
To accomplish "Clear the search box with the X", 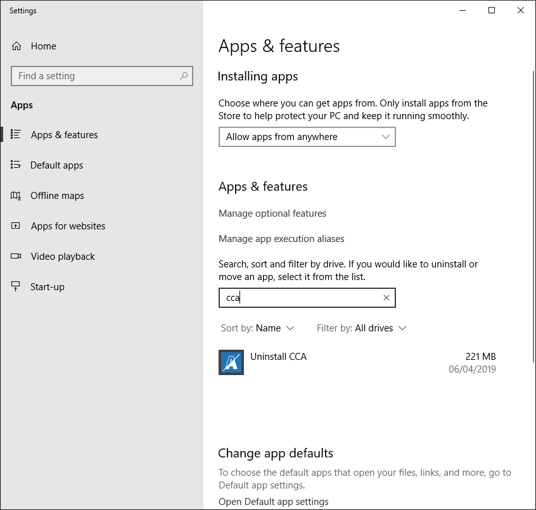I will [x=386, y=298].
